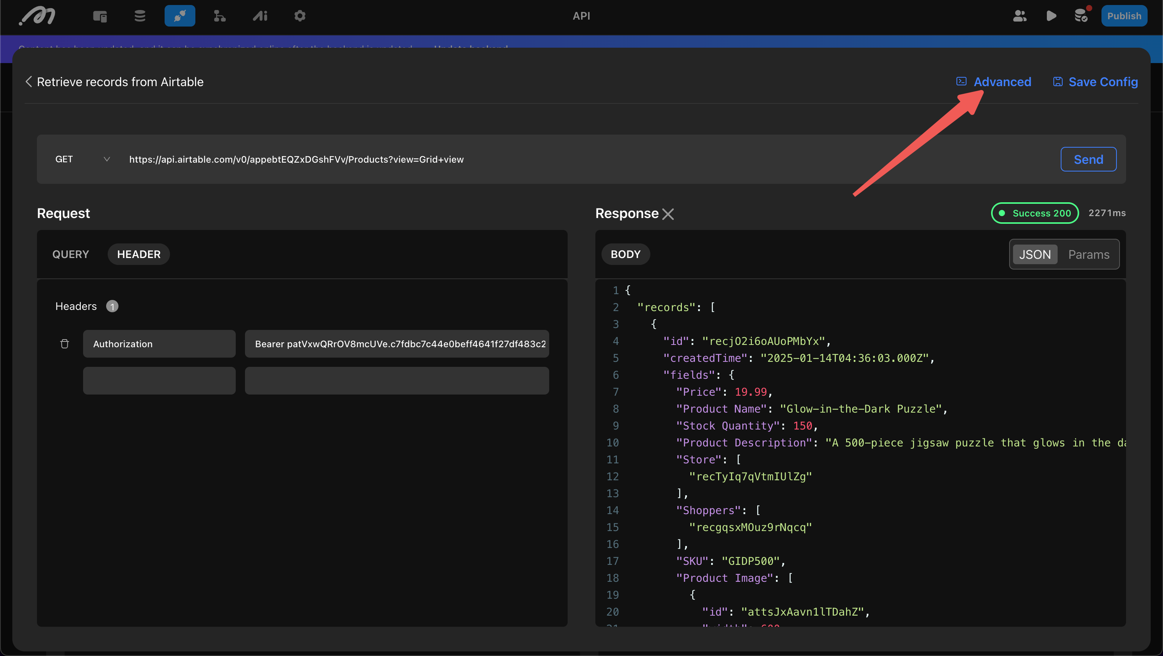Open the collaborators people icon
This screenshot has width=1163, height=656.
point(1020,16)
